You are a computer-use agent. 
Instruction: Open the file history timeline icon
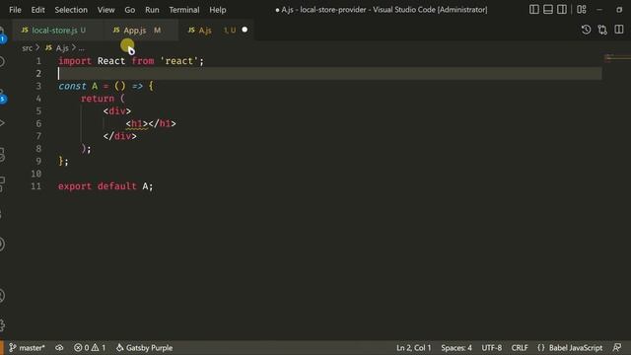click(586, 30)
